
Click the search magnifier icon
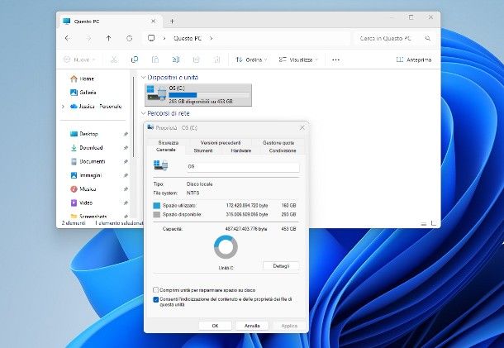[428, 38]
